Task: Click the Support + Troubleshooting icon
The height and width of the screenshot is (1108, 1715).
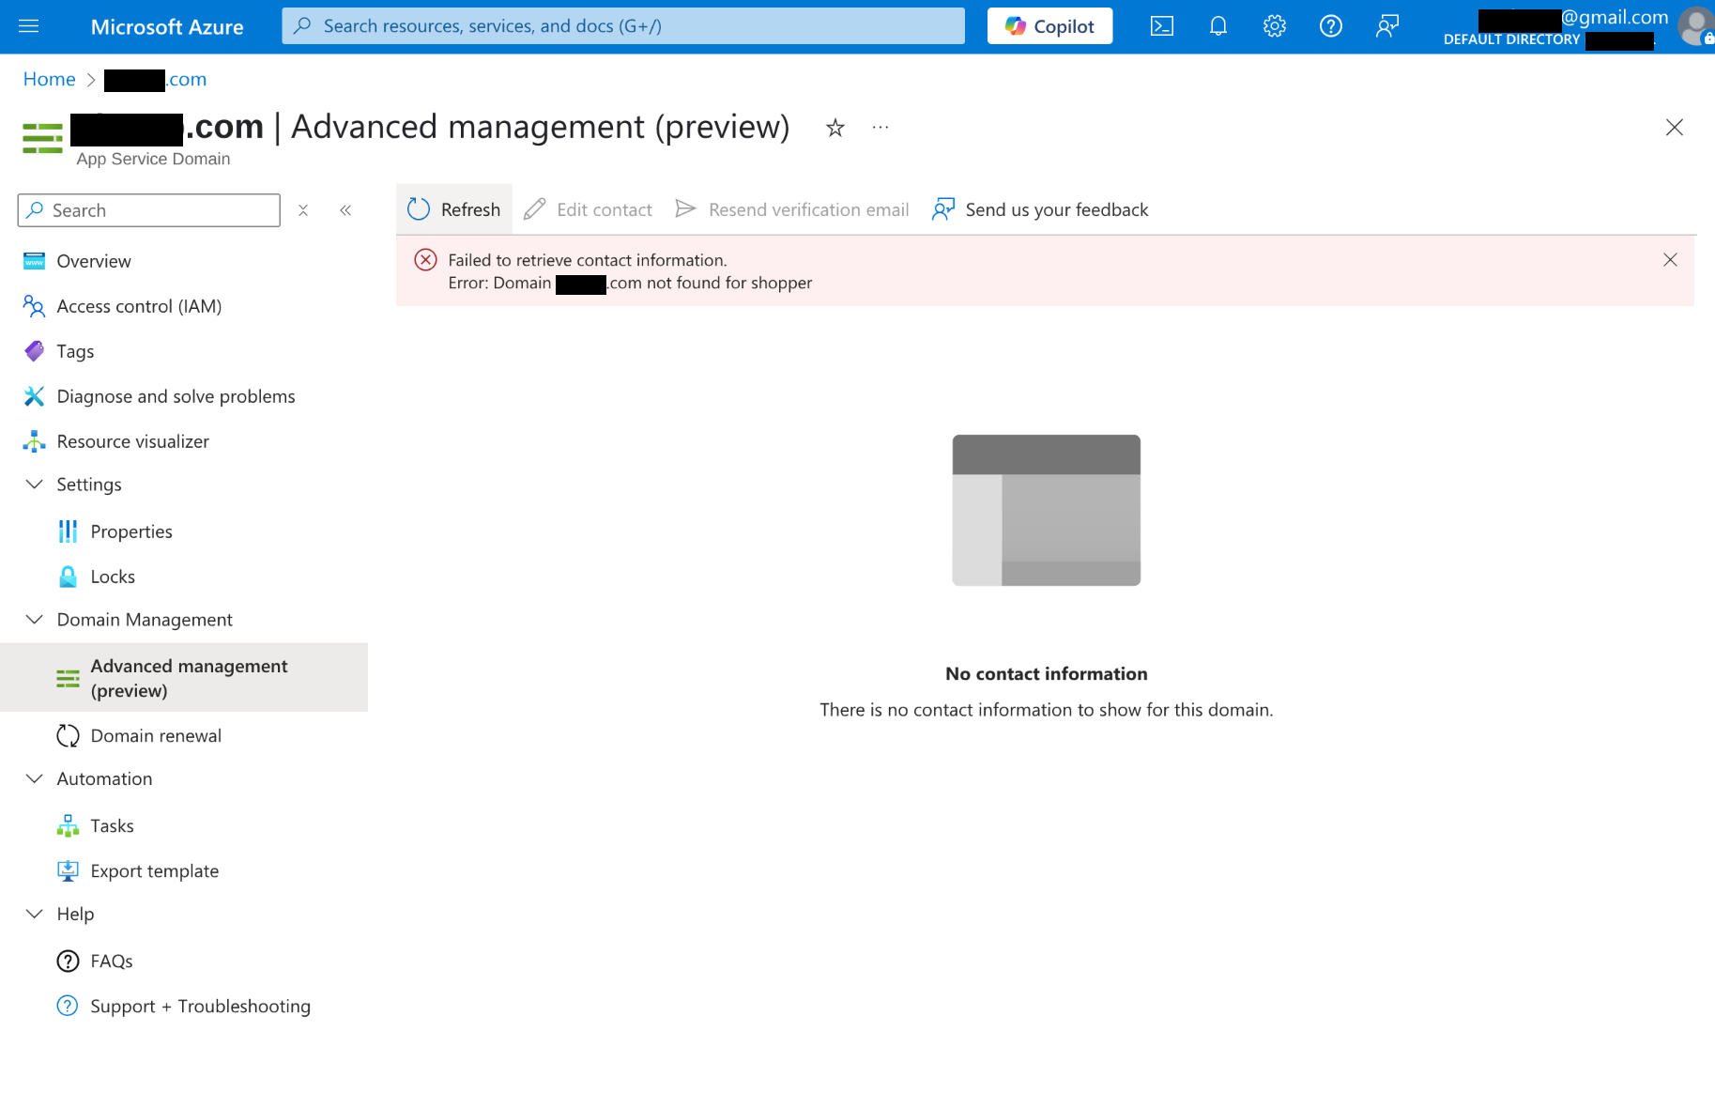Action: click(68, 1007)
